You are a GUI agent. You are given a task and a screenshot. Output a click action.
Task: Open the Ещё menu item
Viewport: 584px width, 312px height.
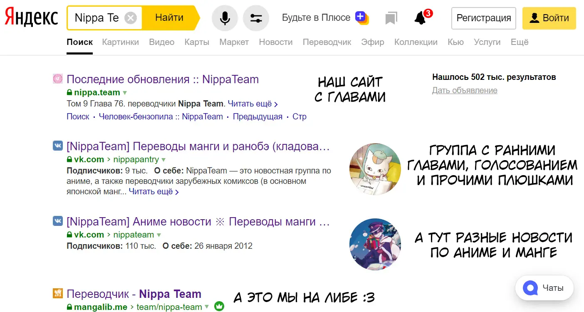click(520, 42)
